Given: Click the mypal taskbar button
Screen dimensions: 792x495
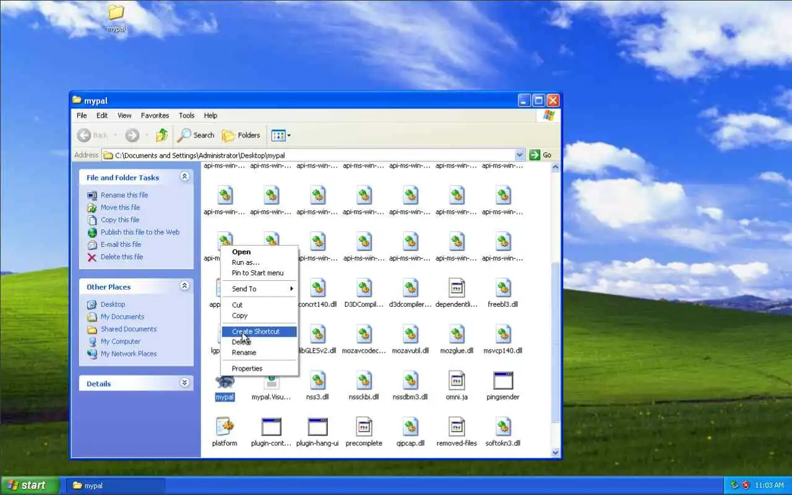Looking at the screenshot, I should [x=116, y=486].
